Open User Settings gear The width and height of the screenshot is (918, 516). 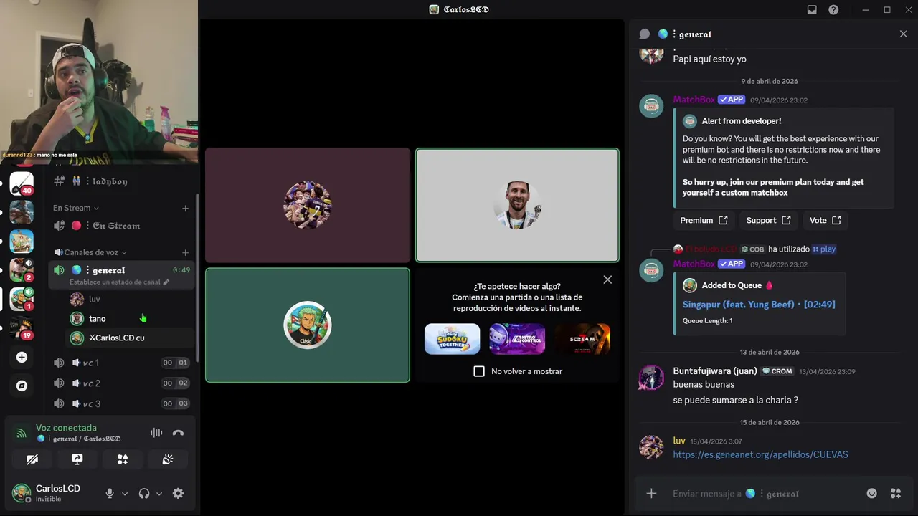point(178,493)
